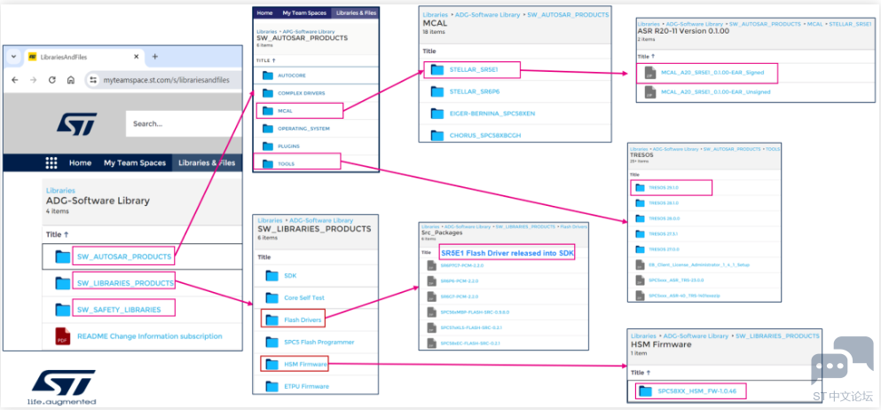
Task: Go back with the browser back arrow
Action: (15, 80)
